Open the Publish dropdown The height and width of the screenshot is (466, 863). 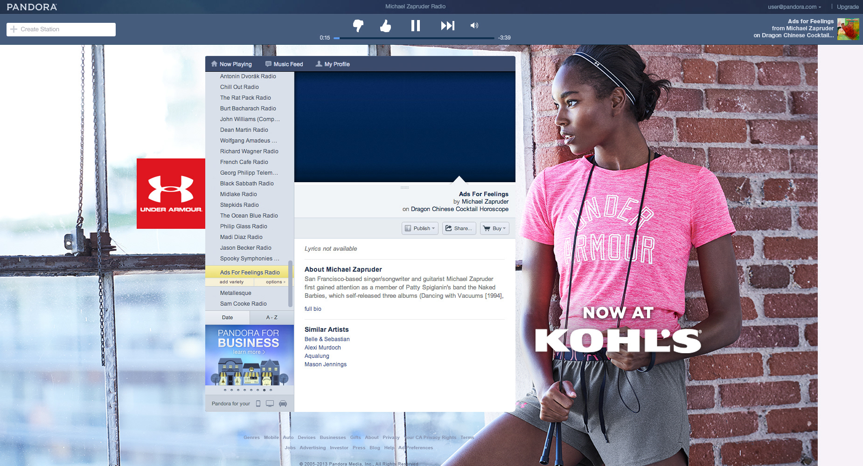tap(420, 228)
